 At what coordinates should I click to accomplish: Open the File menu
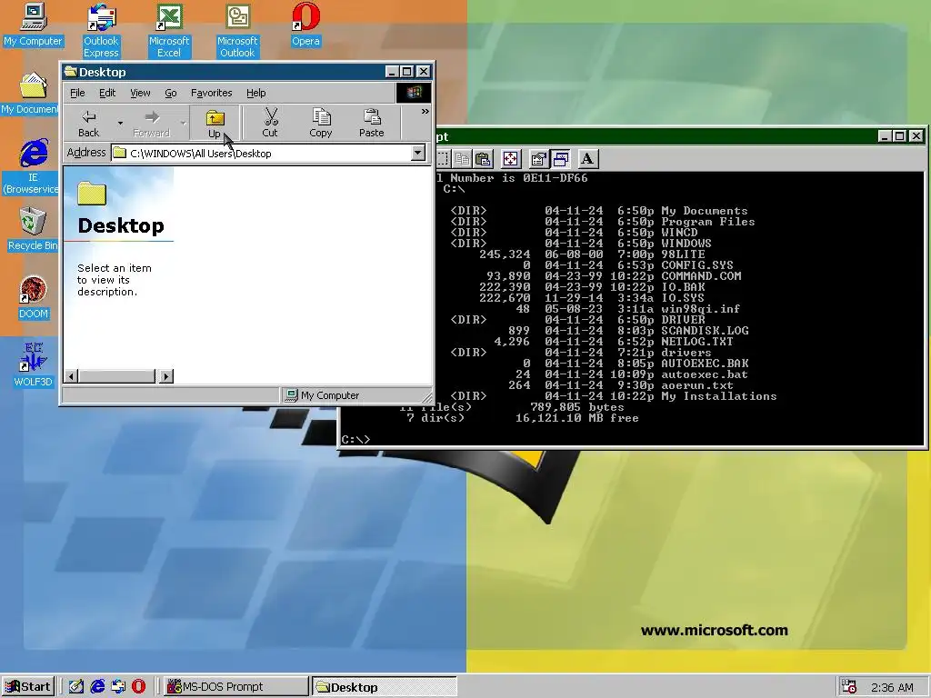click(77, 93)
